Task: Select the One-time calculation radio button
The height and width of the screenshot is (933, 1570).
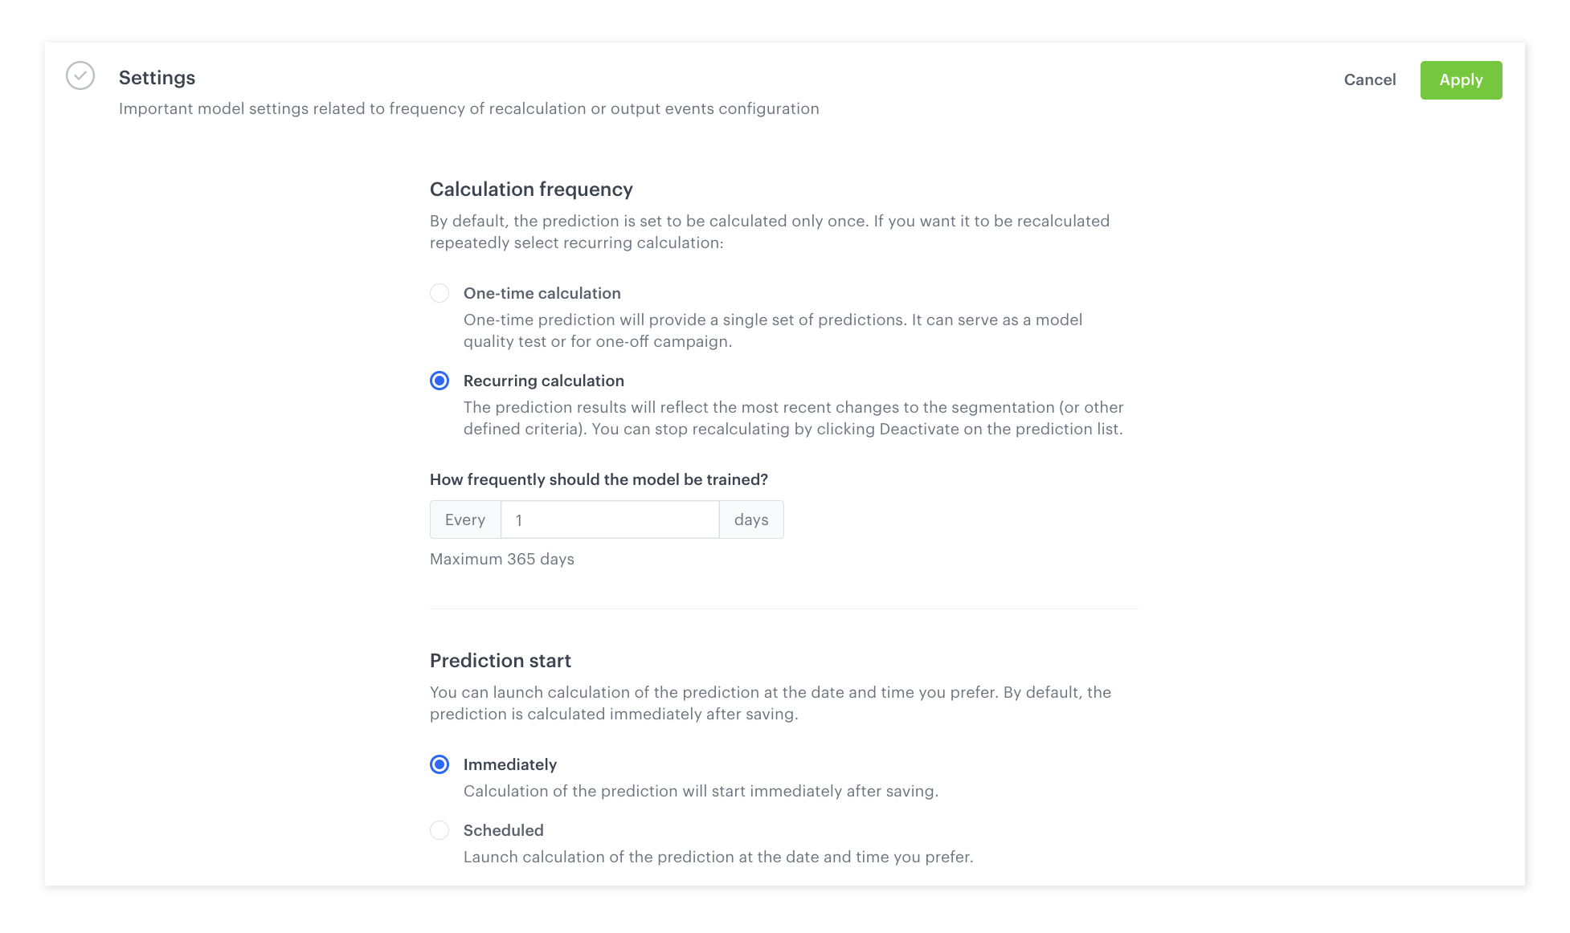Action: coord(440,293)
